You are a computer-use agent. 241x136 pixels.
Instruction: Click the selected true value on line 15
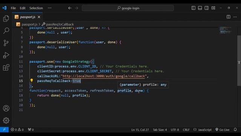(x=76, y=81)
